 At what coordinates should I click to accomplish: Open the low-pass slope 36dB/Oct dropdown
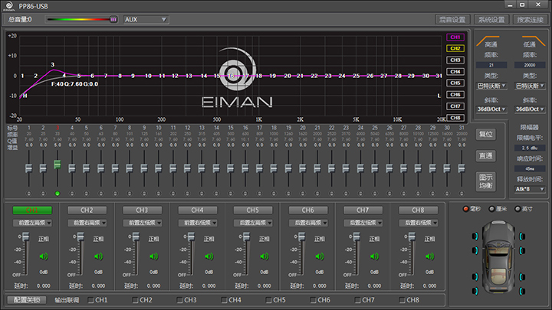point(530,109)
